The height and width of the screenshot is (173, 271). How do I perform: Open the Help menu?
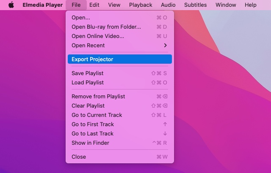250,5
